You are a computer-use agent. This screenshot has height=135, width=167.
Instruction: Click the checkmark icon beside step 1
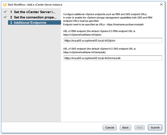click(x=5, y=12)
